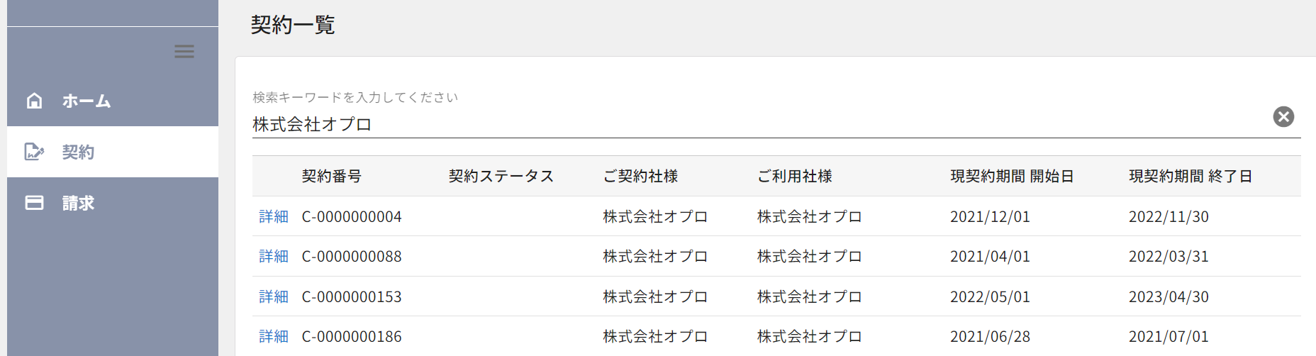Sort by 現契約期間 終了日 column header
The height and width of the screenshot is (356, 1316).
pyautogui.click(x=1190, y=176)
